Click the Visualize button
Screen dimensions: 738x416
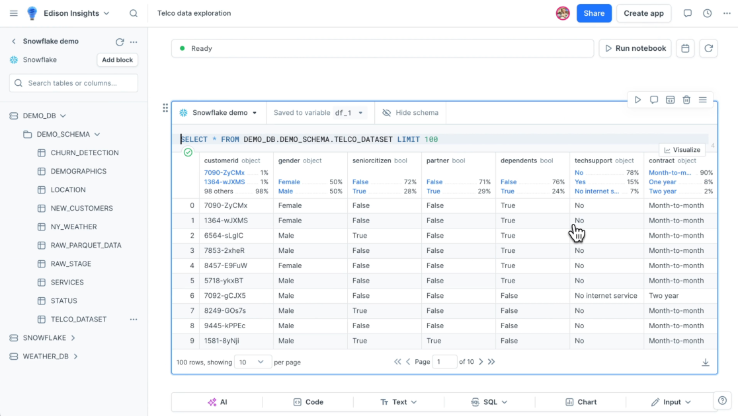[x=682, y=150]
